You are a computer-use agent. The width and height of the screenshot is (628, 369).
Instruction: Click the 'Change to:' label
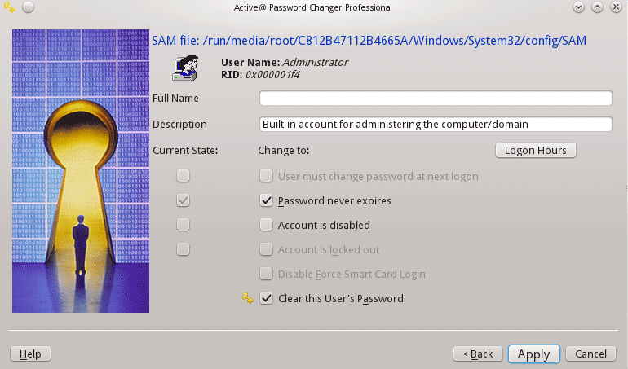pos(284,151)
